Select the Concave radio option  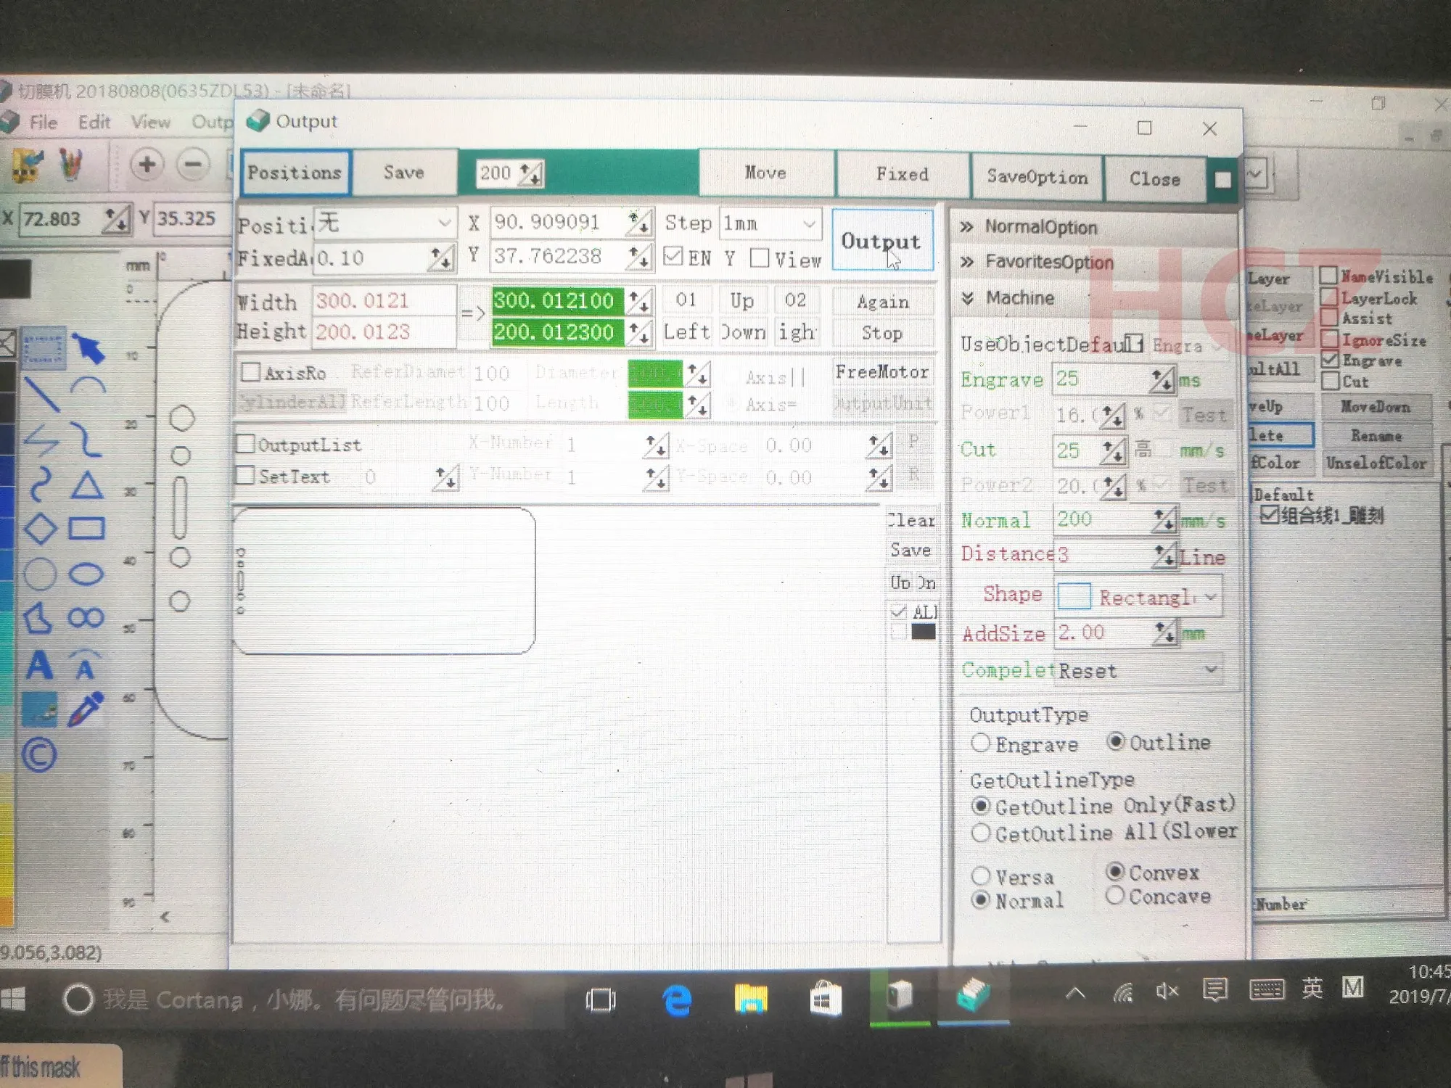1115,896
